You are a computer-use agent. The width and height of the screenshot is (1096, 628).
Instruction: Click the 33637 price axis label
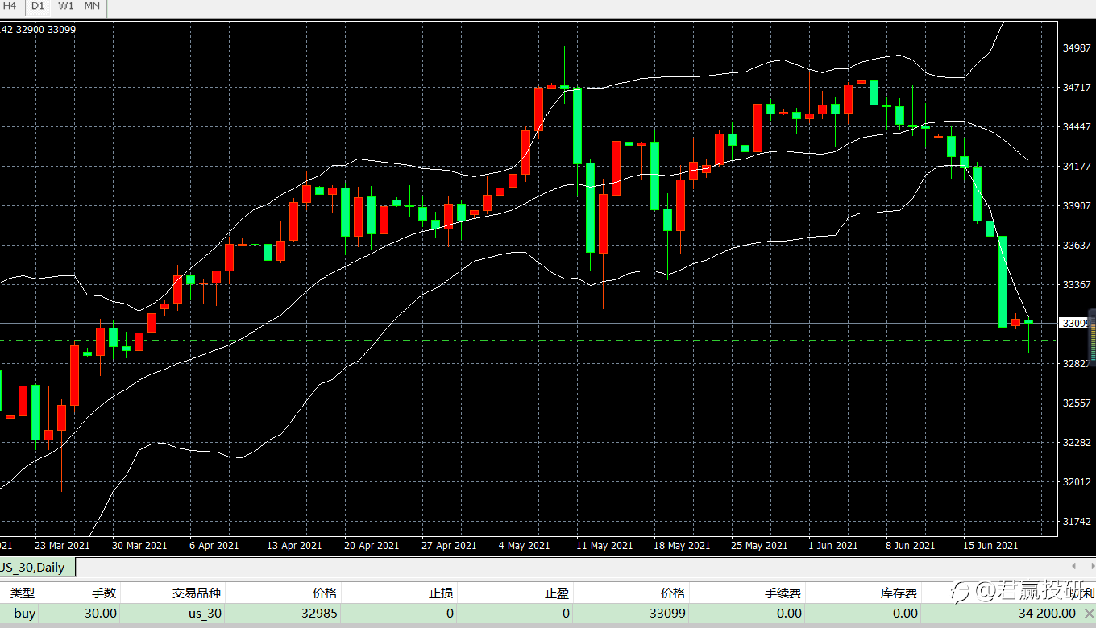click(x=1077, y=246)
